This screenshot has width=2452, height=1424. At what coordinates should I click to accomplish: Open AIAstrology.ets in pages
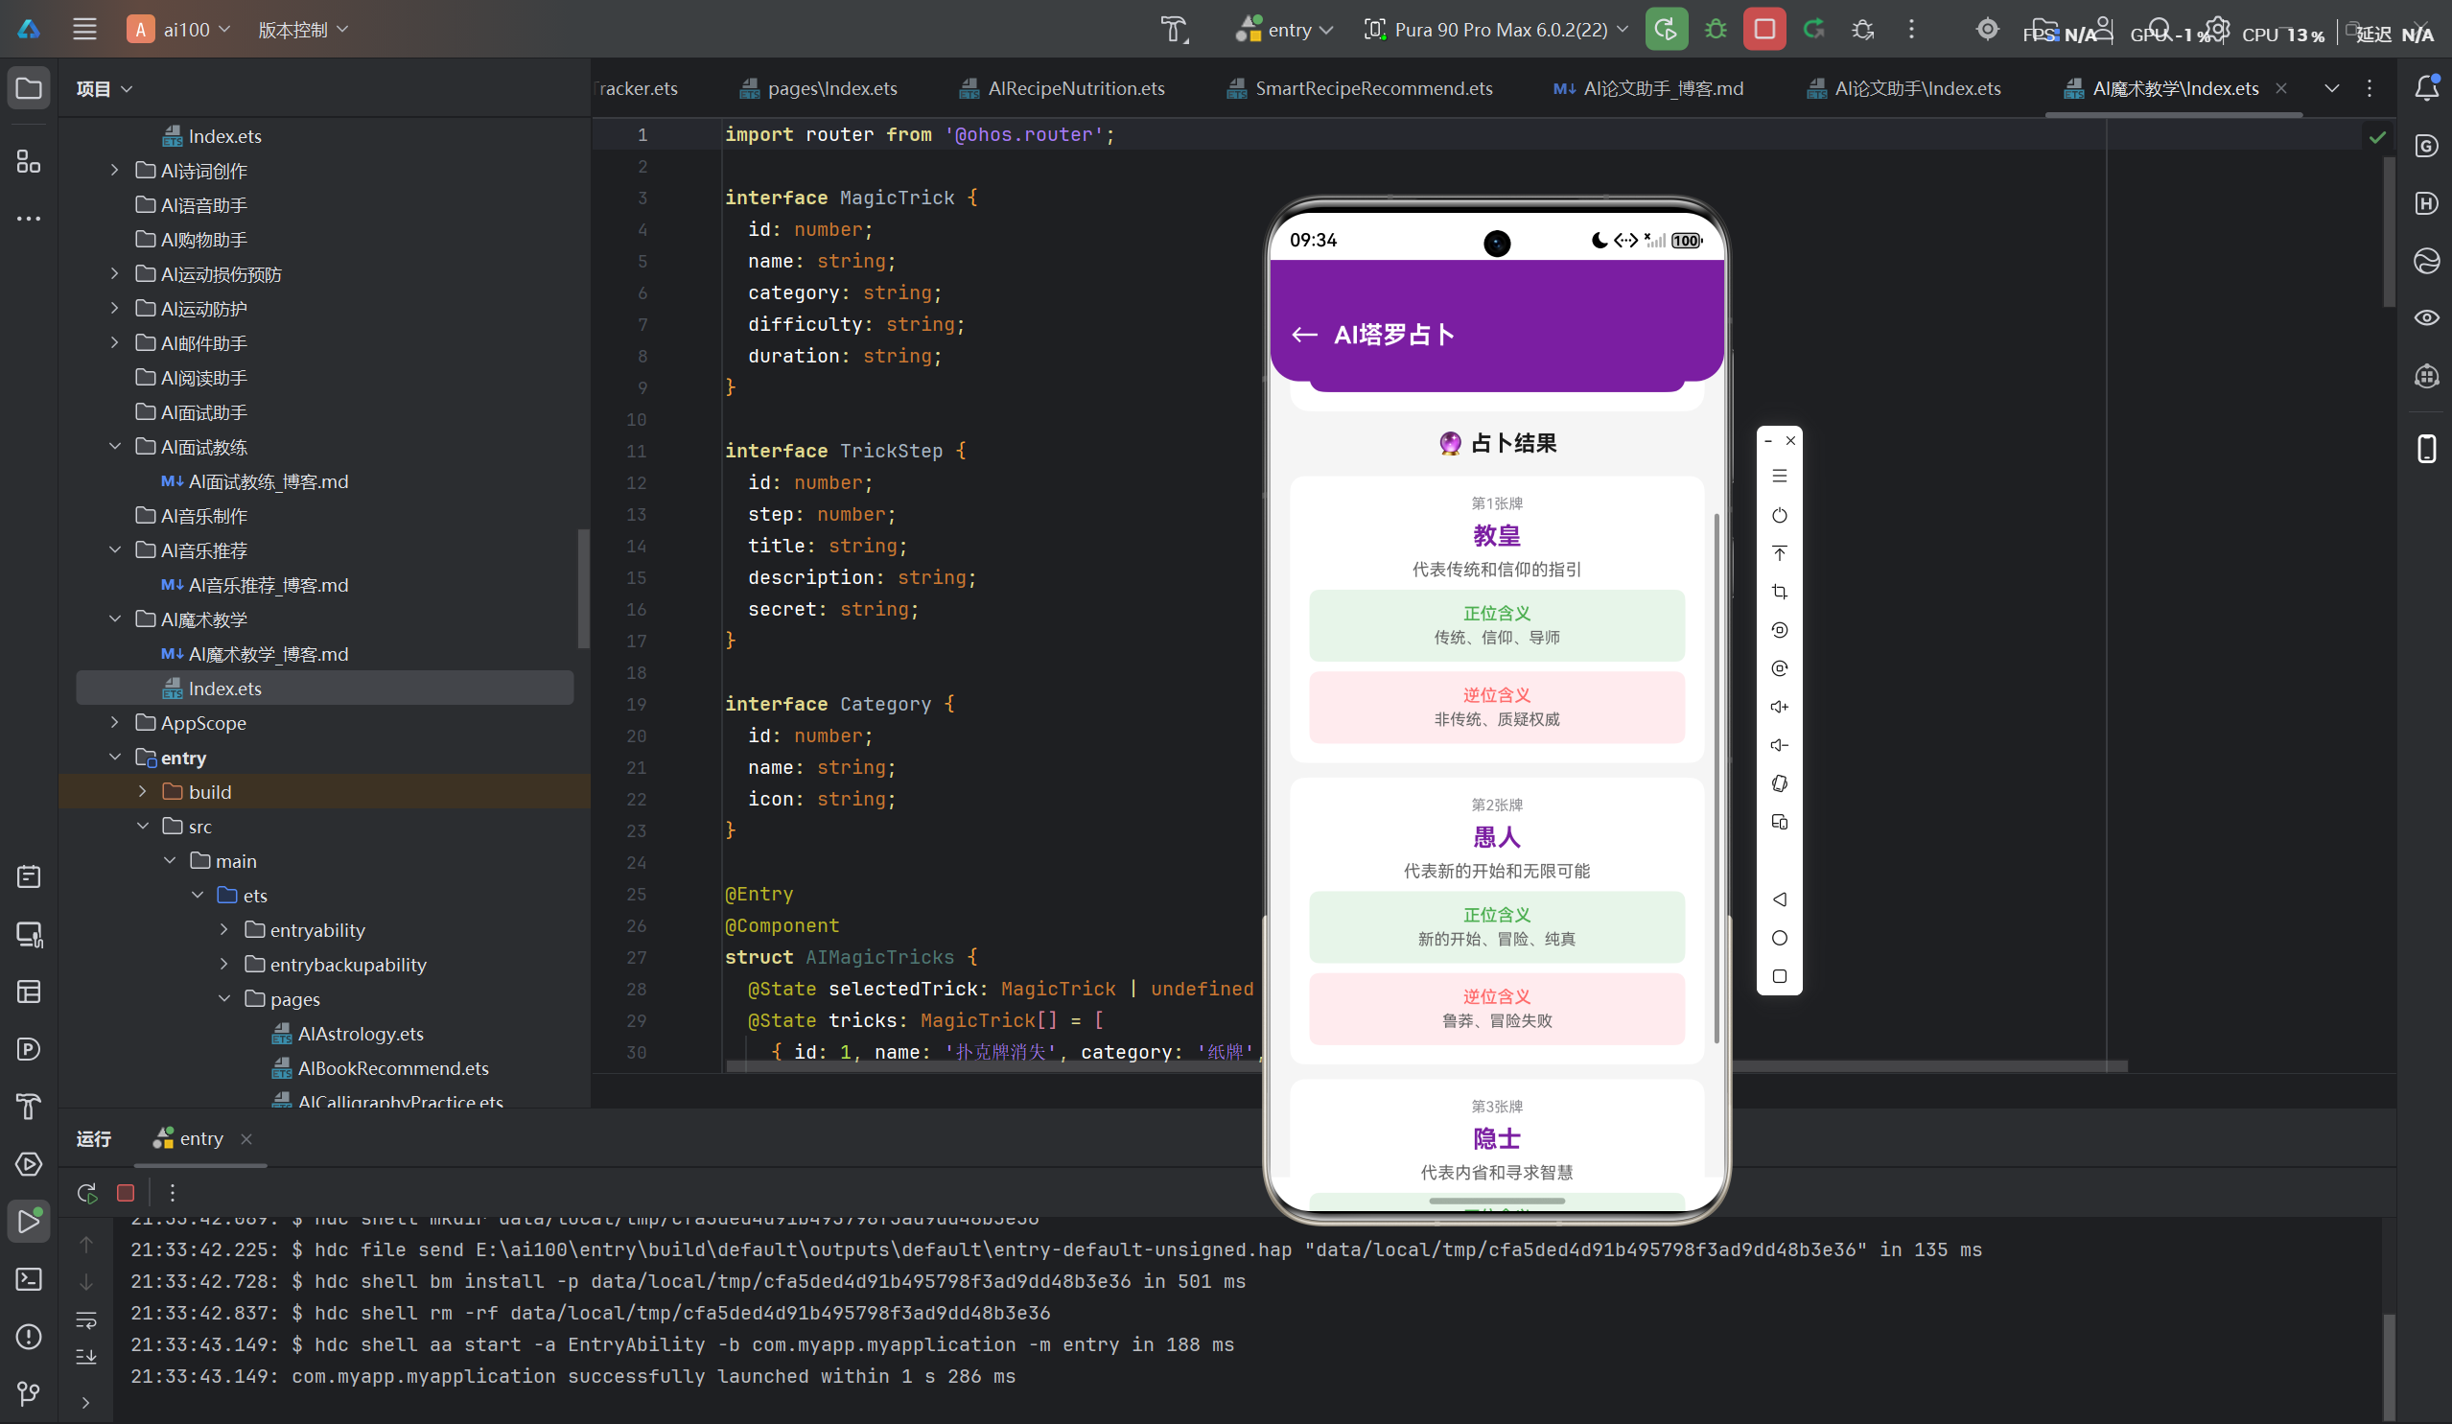(x=347, y=1033)
